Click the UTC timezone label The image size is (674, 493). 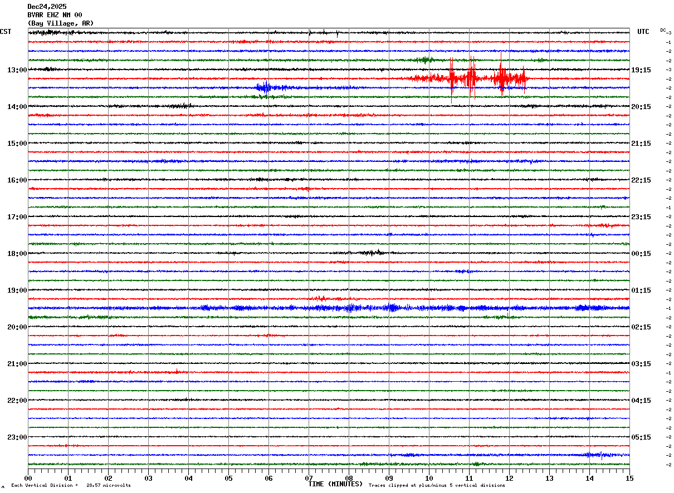(x=643, y=32)
